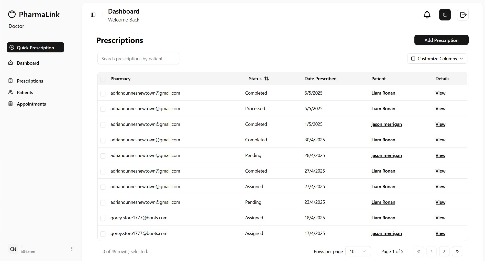
Task: Toggle dark mode with moon icon
Action: 445,15
